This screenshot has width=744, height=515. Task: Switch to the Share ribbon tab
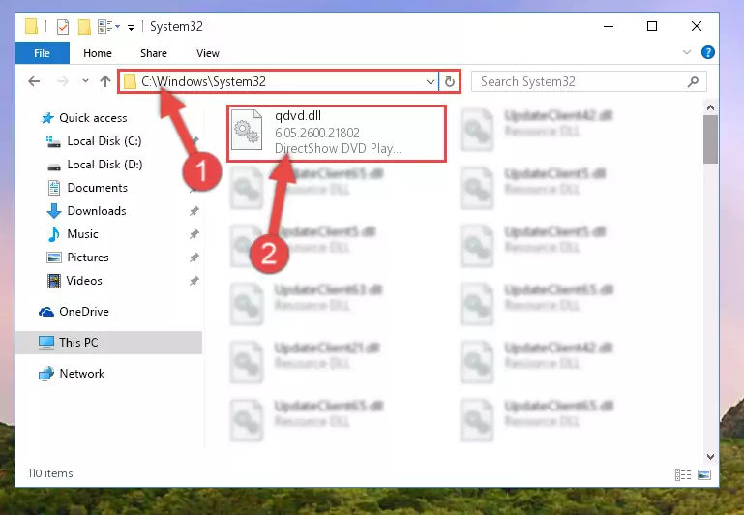pyautogui.click(x=154, y=53)
